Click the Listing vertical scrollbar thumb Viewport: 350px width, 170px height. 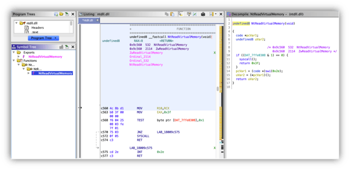point(217,89)
